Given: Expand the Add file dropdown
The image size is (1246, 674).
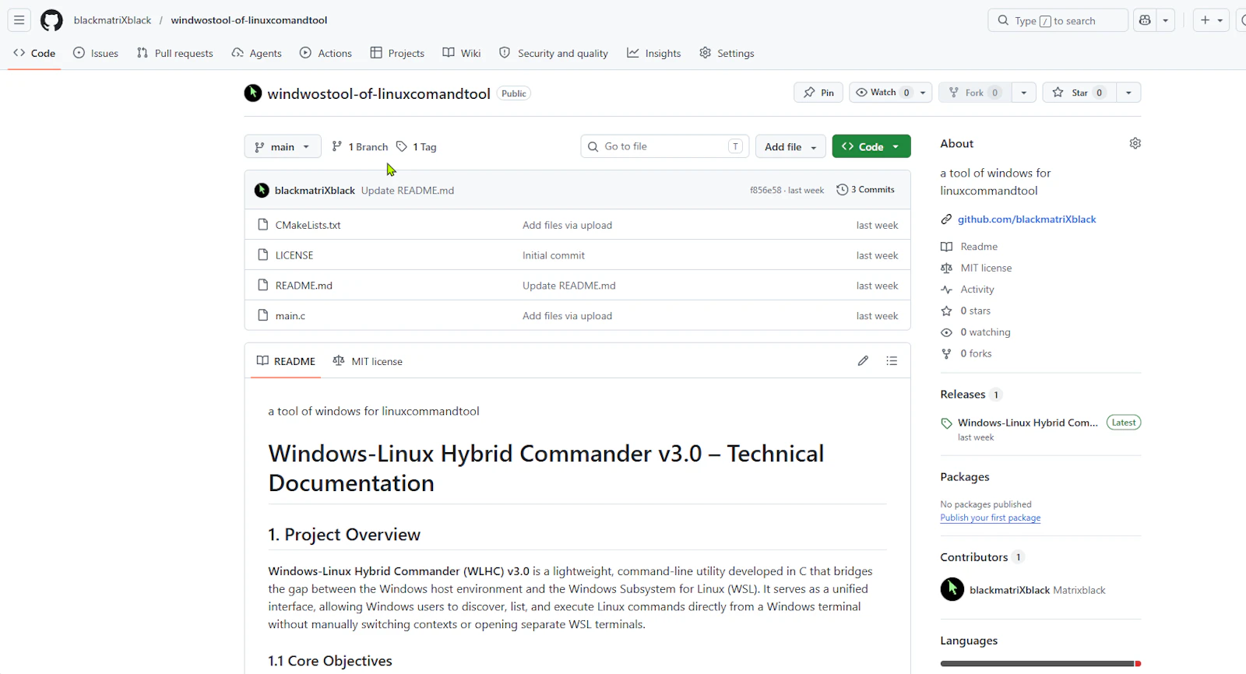Looking at the screenshot, I should pos(790,146).
